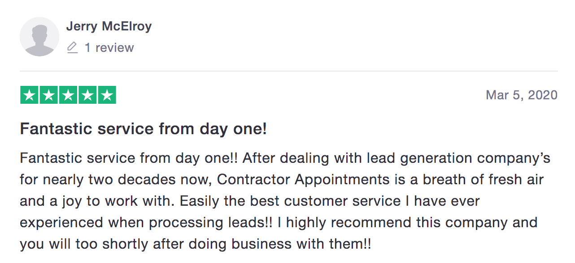Click the Mar 5, 2020 review date
This screenshot has width=575, height=263.
pyautogui.click(x=522, y=95)
